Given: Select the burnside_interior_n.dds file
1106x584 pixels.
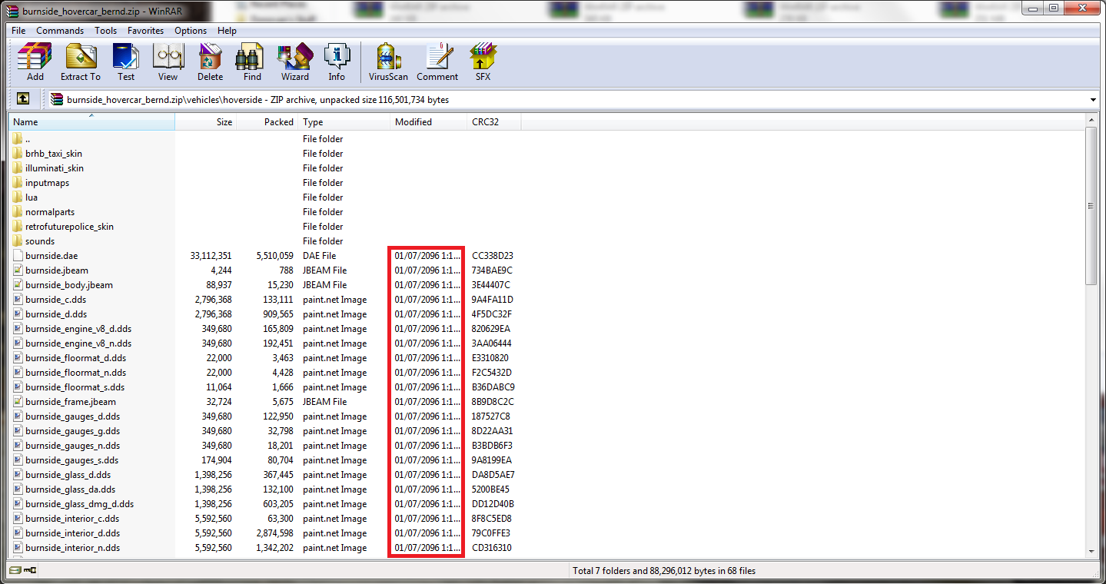Looking at the screenshot, I should tap(72, 548).
